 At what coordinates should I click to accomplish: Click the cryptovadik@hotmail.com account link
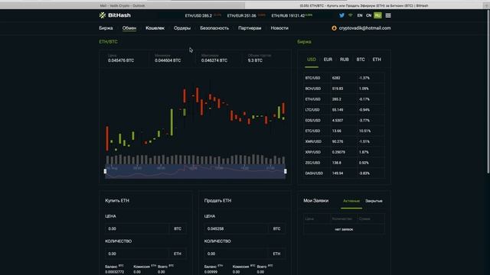point(364,28)
